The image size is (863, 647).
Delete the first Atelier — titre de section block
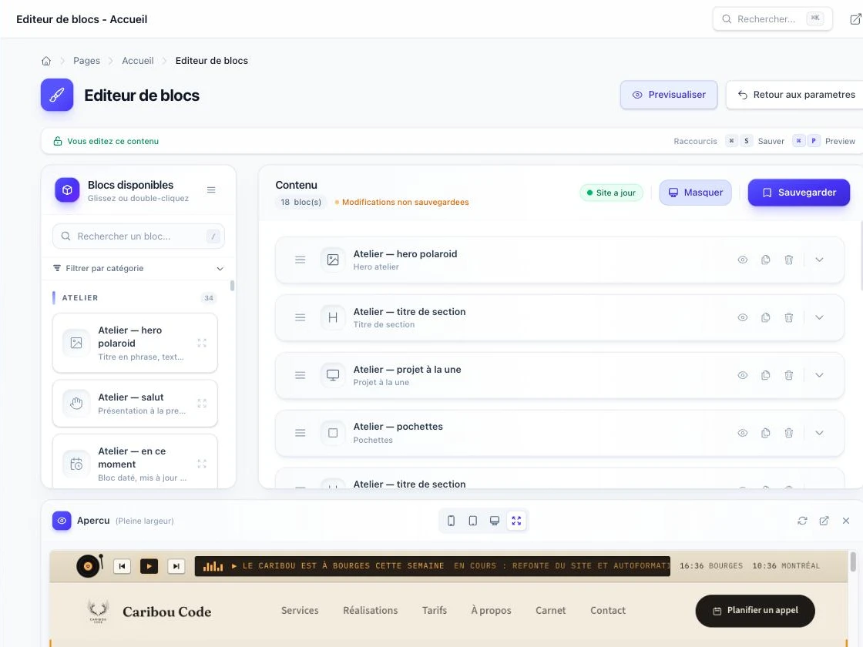point(789,317)
